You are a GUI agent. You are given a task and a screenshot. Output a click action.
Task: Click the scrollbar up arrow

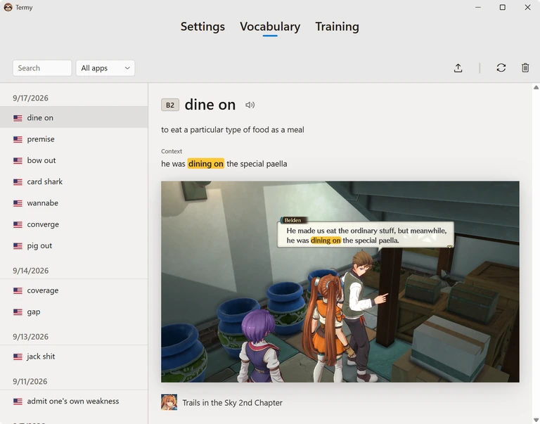tap(536, 87)
